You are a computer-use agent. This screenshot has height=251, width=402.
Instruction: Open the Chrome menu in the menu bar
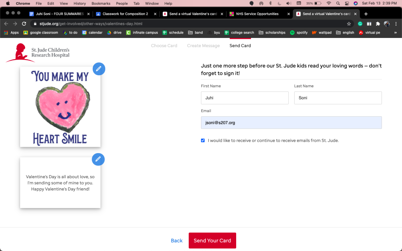(x=23, y=3)
